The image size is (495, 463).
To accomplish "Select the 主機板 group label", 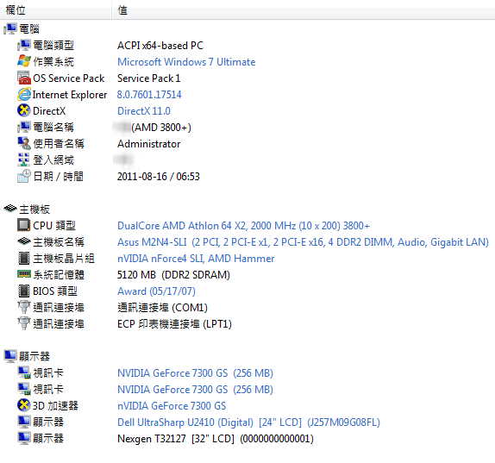I will click(x=34, y=210).
